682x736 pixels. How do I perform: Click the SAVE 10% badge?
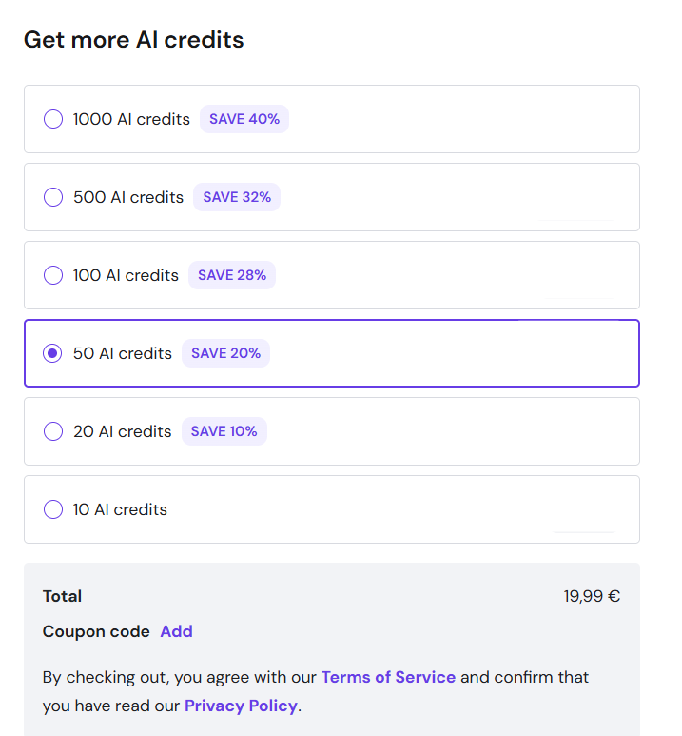[x=224, y=431]
